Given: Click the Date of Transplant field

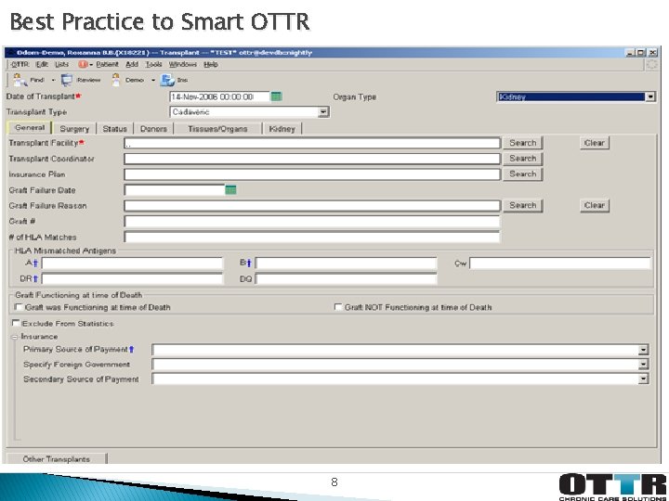Looking at the screenshot, I should coord(219,96).
